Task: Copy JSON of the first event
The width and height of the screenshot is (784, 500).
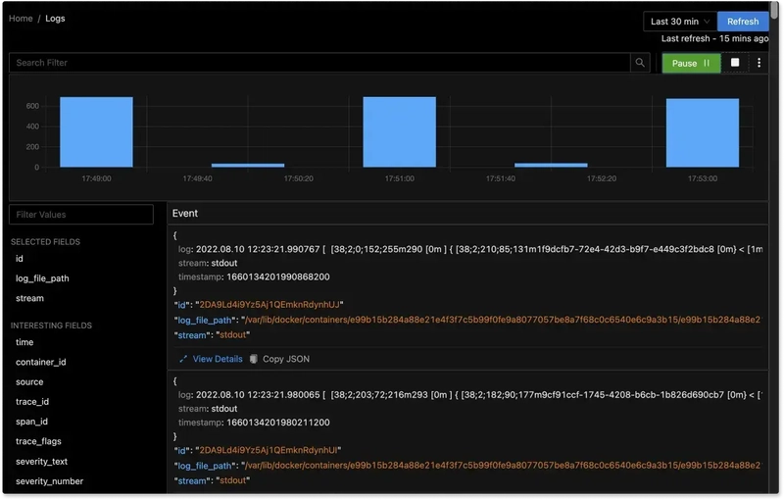Action: [286, 359]
